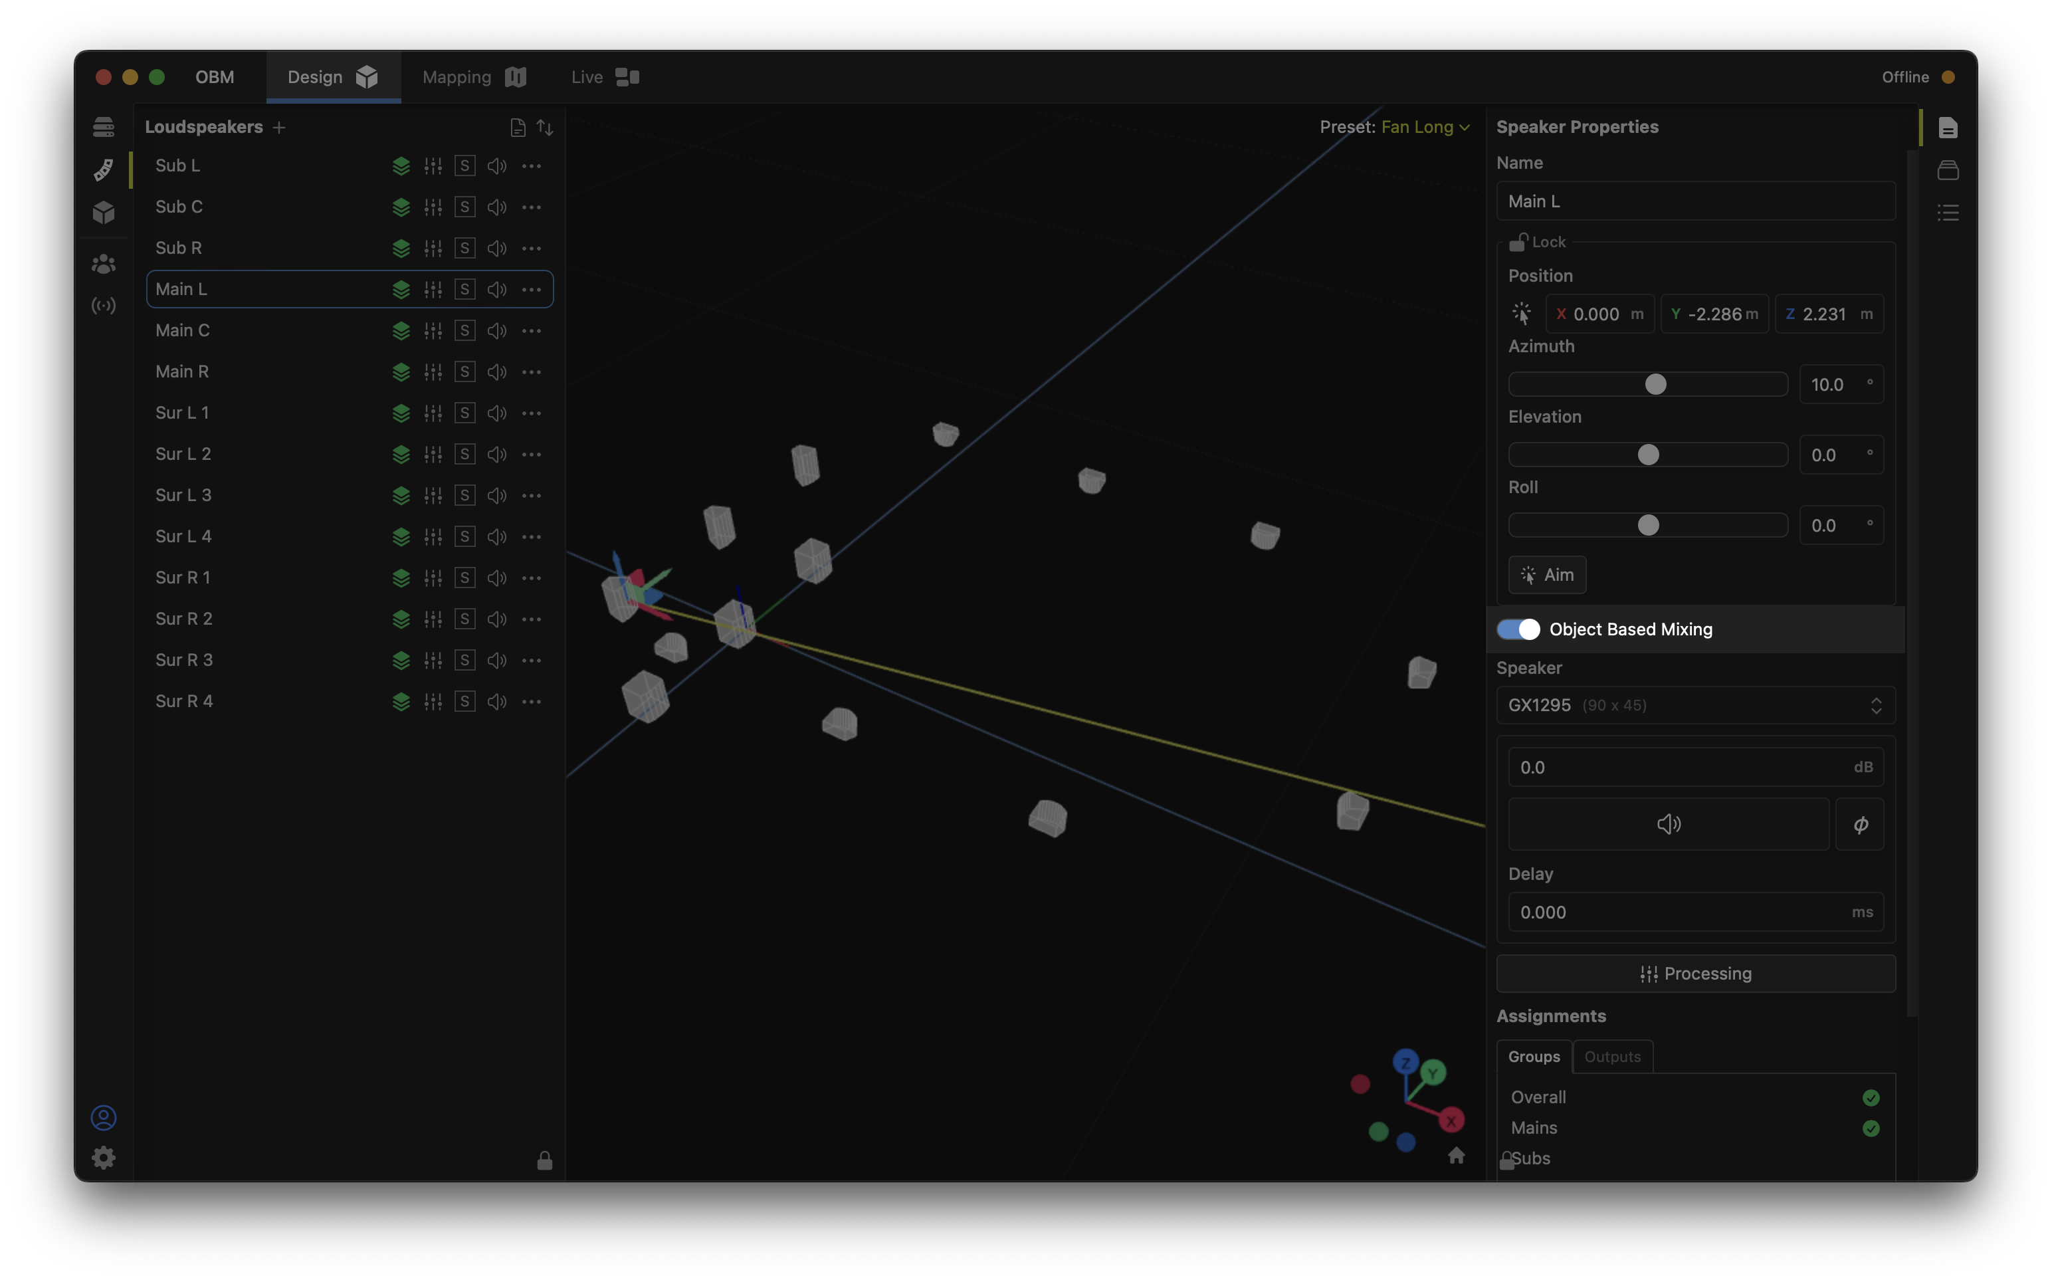The height and width of the screenshot is (1280, 2052).
Task: Open the stacked tray panel on right edge
Action: (1948, 170)
